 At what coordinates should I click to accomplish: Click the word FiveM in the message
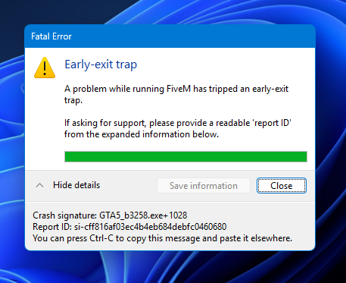click(x=179, y=89)
